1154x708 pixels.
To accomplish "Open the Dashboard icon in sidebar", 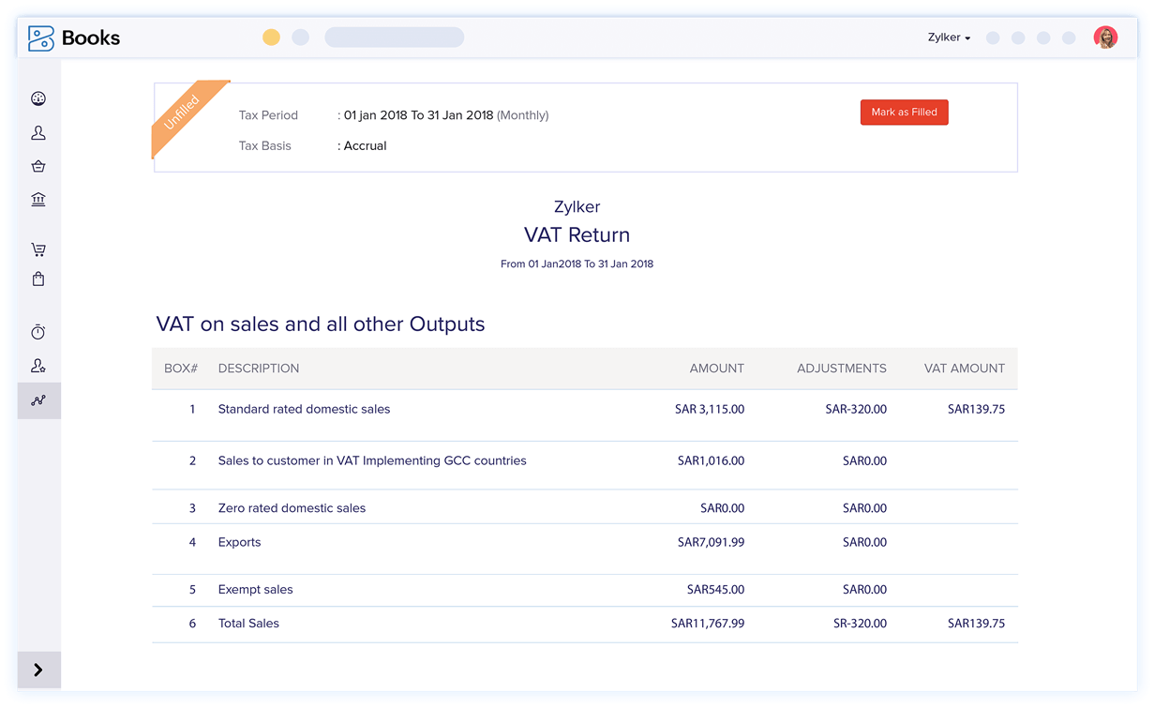I will (38, 99).
